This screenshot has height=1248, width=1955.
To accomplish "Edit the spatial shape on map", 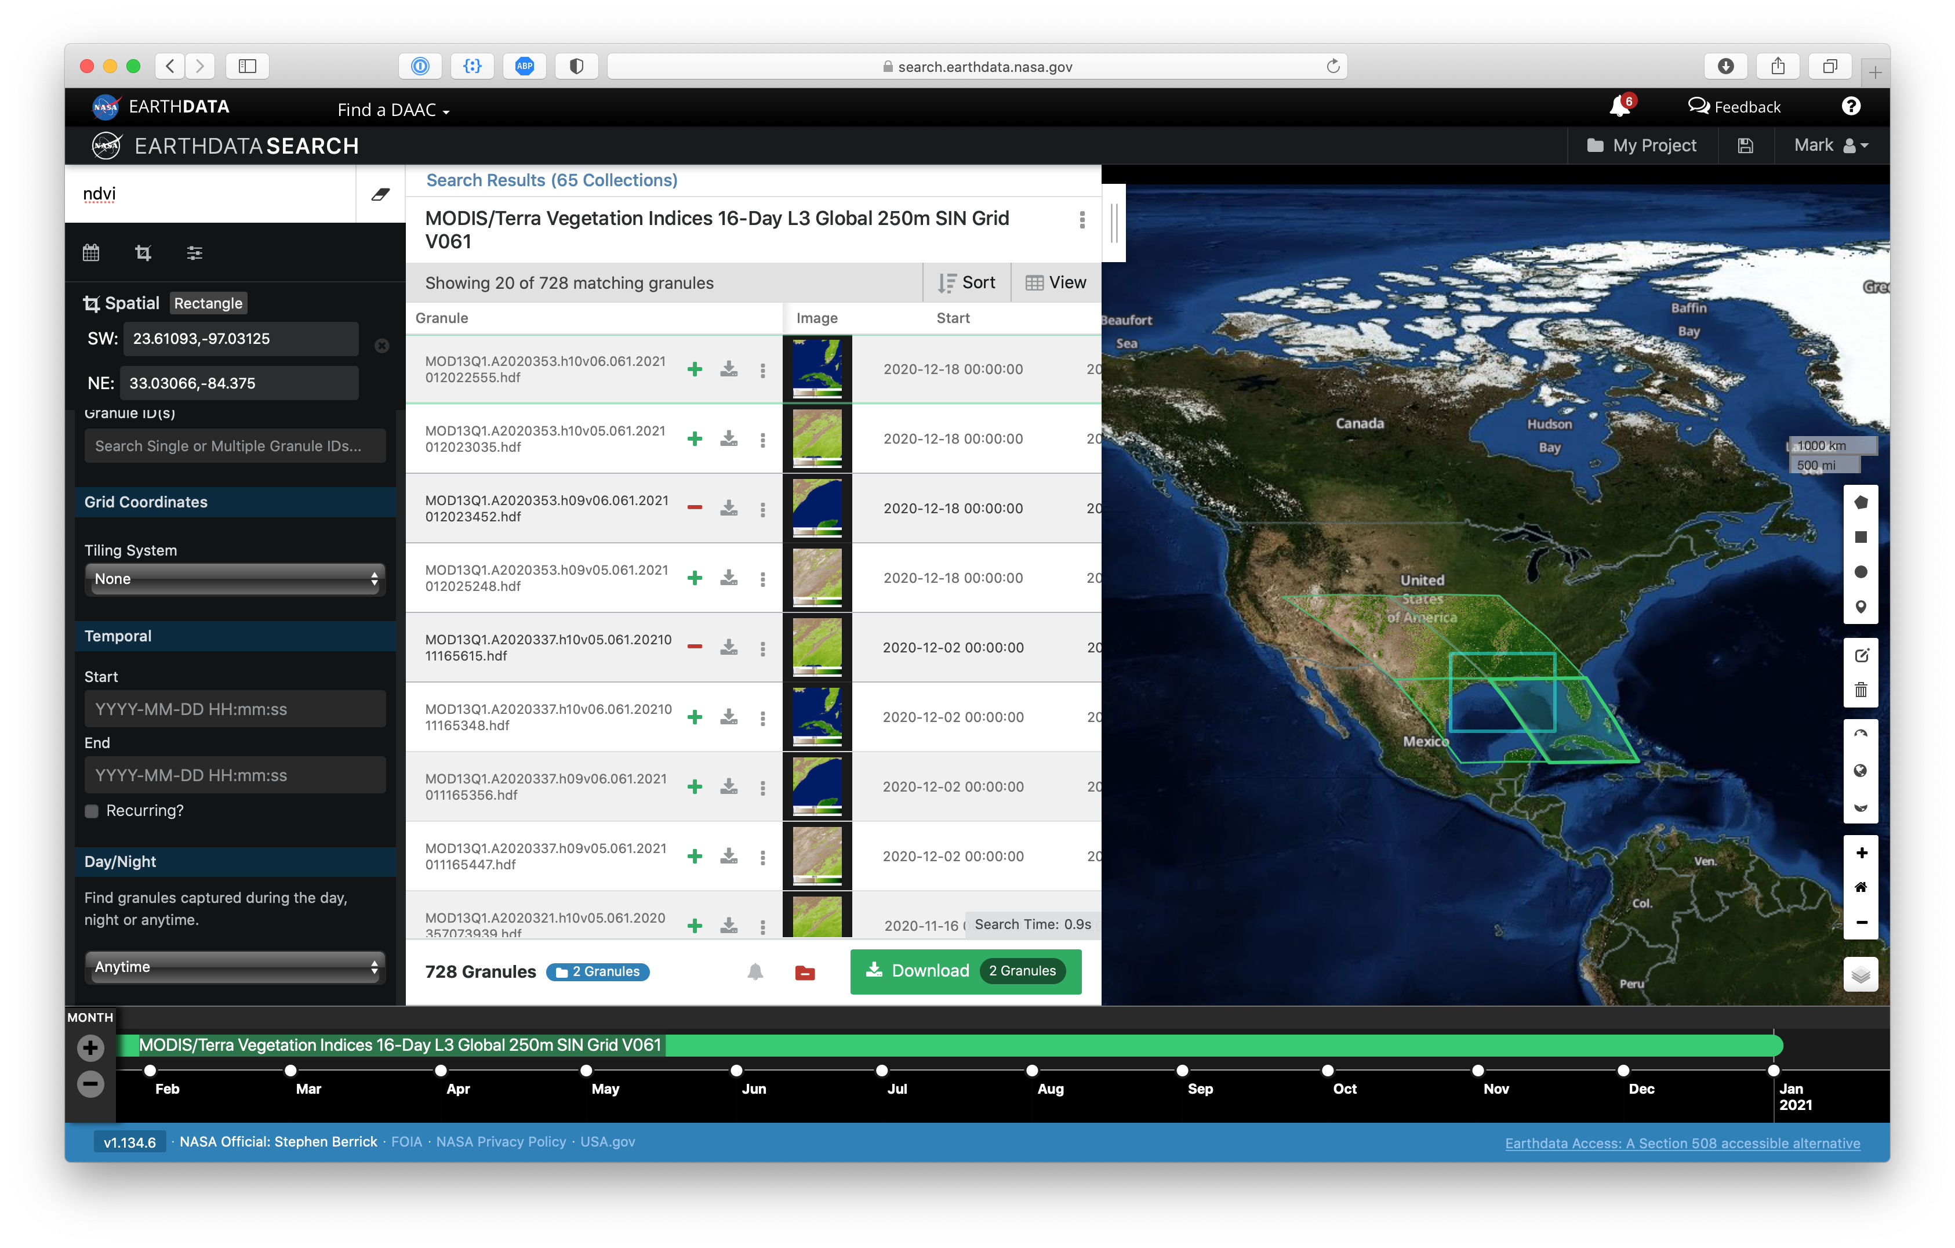I will (x=1861, y=656).
